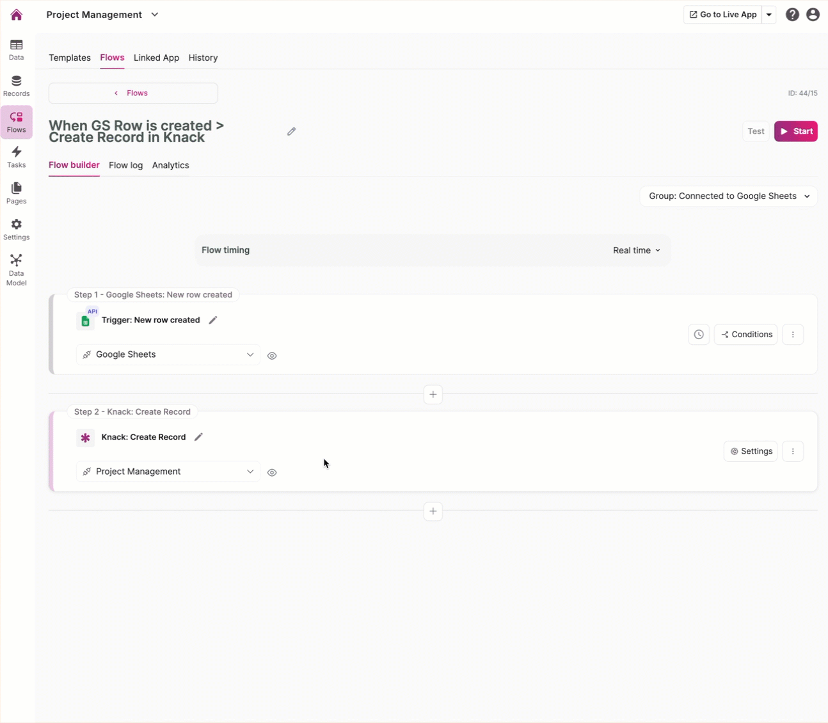This screenshot has height=723, width=828.
Task: Toggle eye icon next to Project Management
Action: click(x=272, y=473)
